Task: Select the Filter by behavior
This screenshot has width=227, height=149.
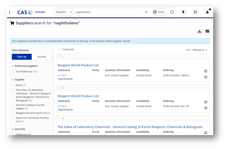Action: pos(22,57)
